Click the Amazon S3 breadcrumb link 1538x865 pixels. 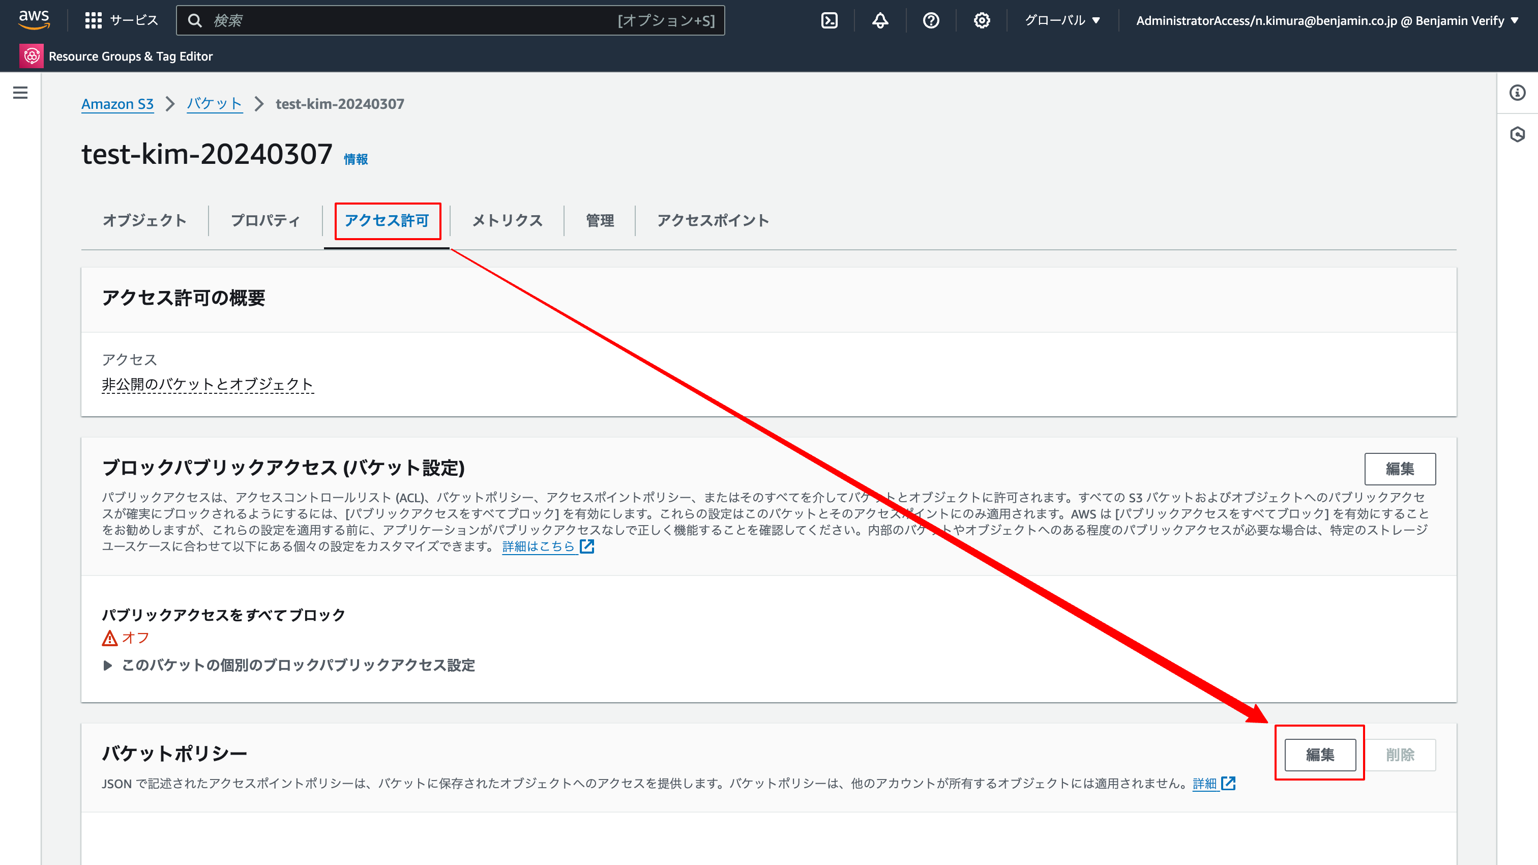pyautogui.click(x=117, y=104)
